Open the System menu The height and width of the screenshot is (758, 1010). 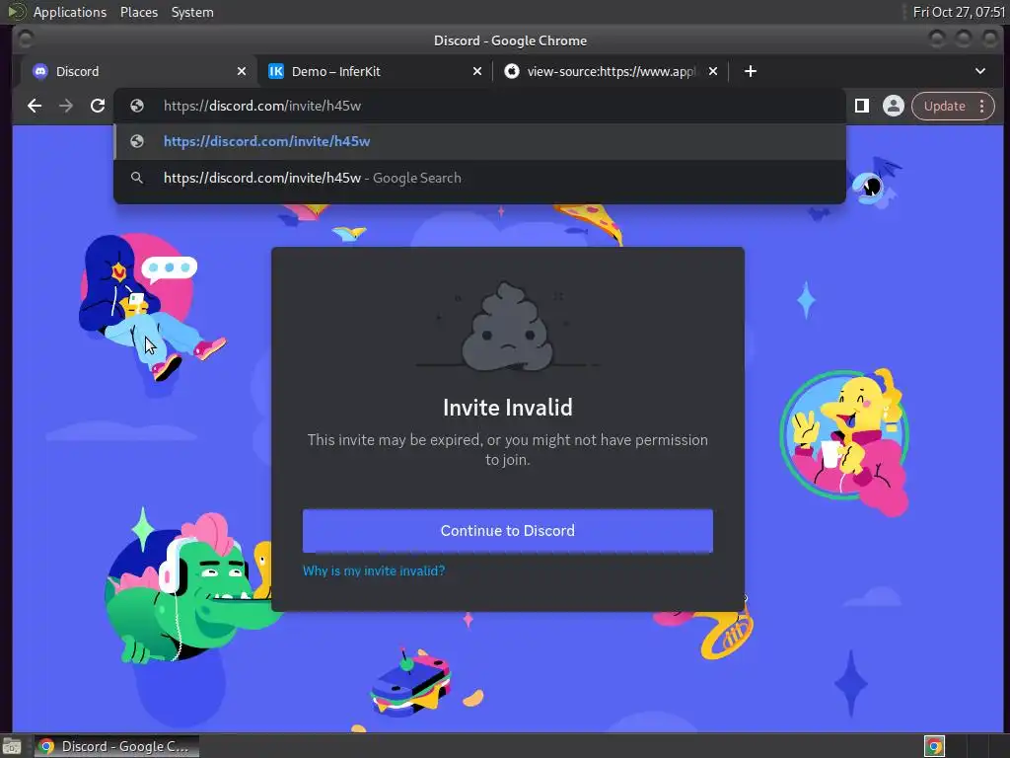[x=192, y=12]
